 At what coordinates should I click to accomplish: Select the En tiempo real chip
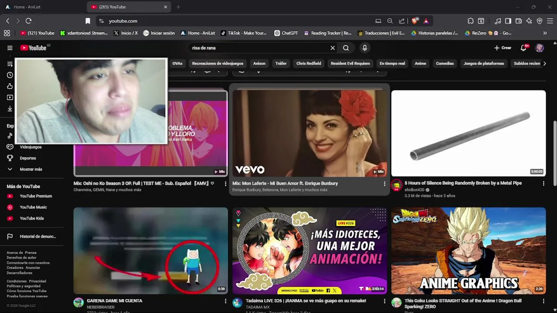pos(392,63)
